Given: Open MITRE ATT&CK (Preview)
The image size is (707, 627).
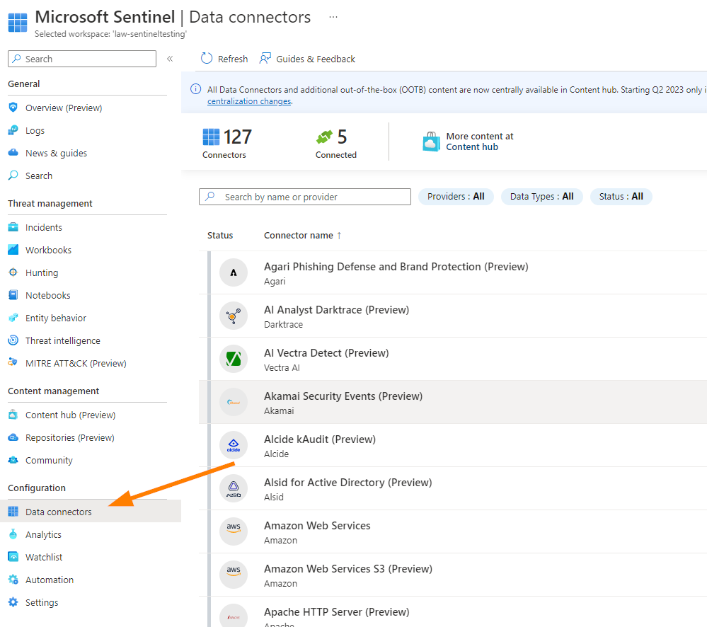Looking at the screenshot, I should tap(76, 363).
